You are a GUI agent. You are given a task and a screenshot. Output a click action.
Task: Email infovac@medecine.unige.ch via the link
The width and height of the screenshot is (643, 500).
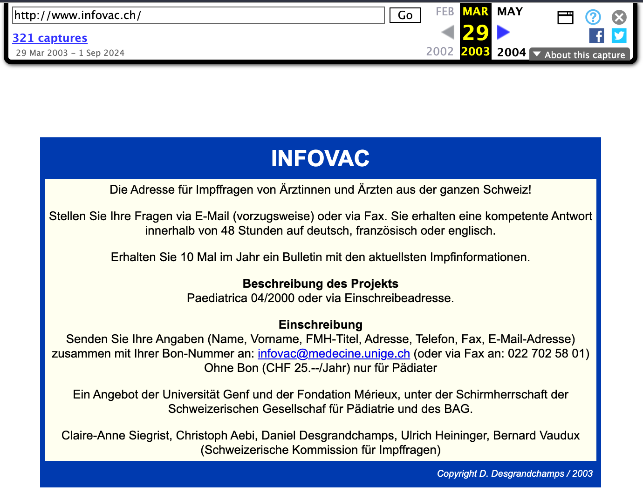click(x=334, y=354)
